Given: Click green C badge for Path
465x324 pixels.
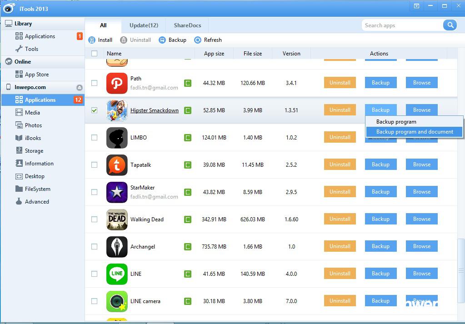Looking at the screenshot, I should pos(188,83).
